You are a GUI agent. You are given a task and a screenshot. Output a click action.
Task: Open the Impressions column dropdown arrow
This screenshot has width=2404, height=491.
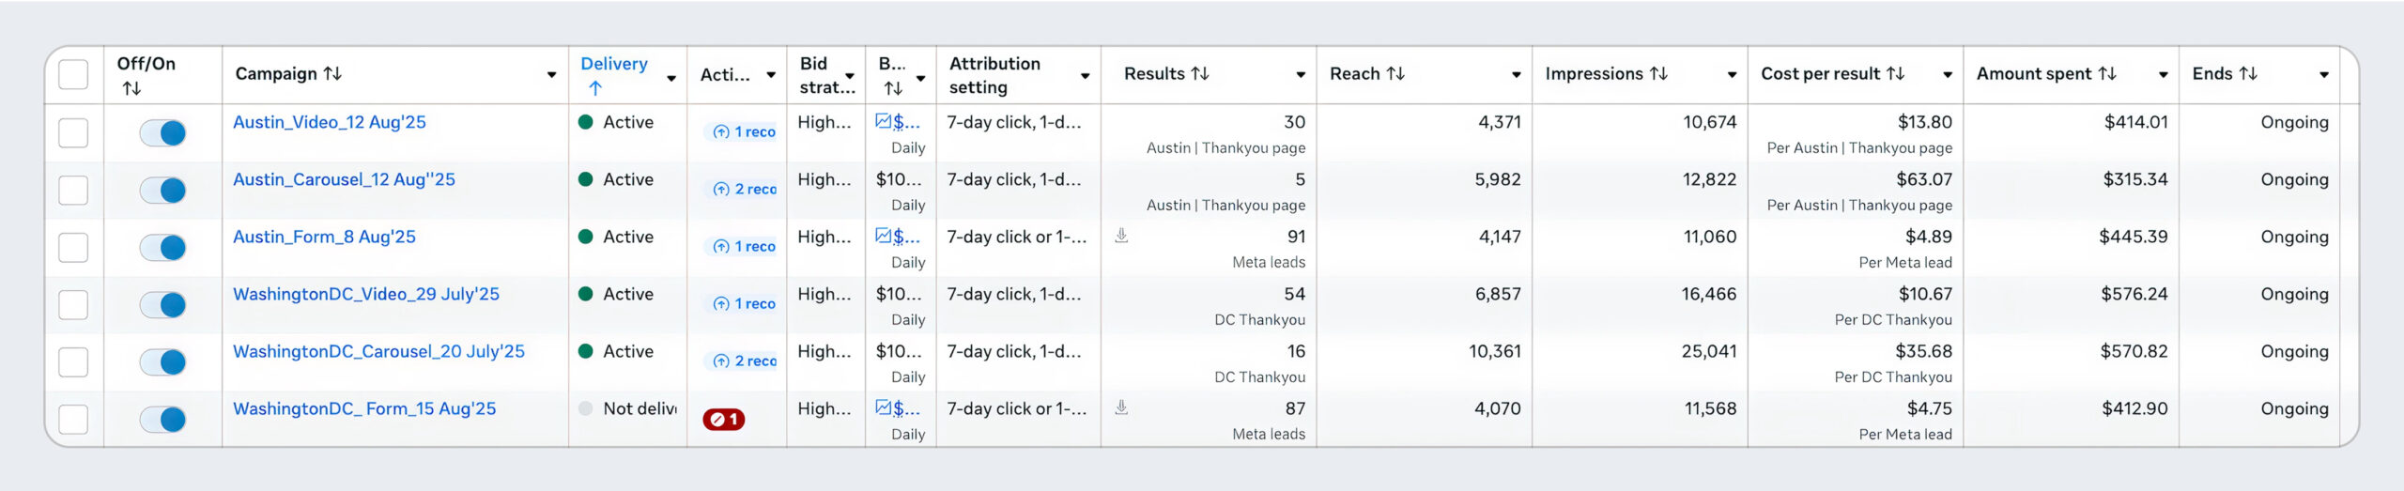point(1732,75)
